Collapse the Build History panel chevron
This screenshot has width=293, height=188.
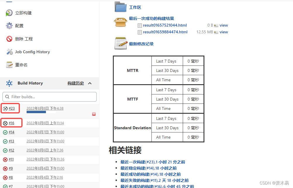[90, 83]
